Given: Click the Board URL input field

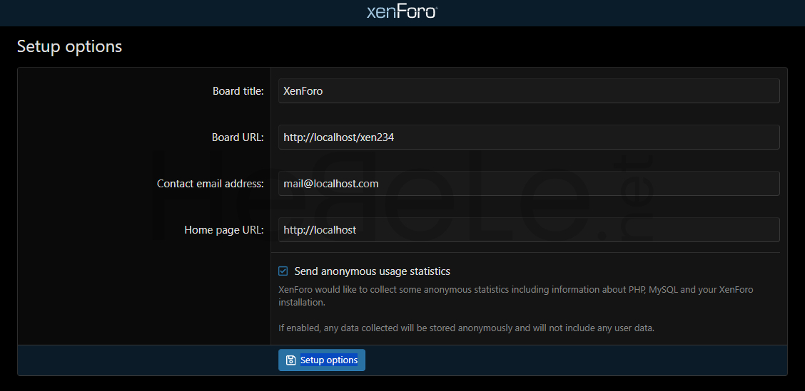Looking at the screenshot, I should (x=529, y=137).
